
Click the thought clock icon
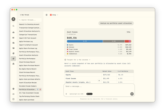point(65,60)
